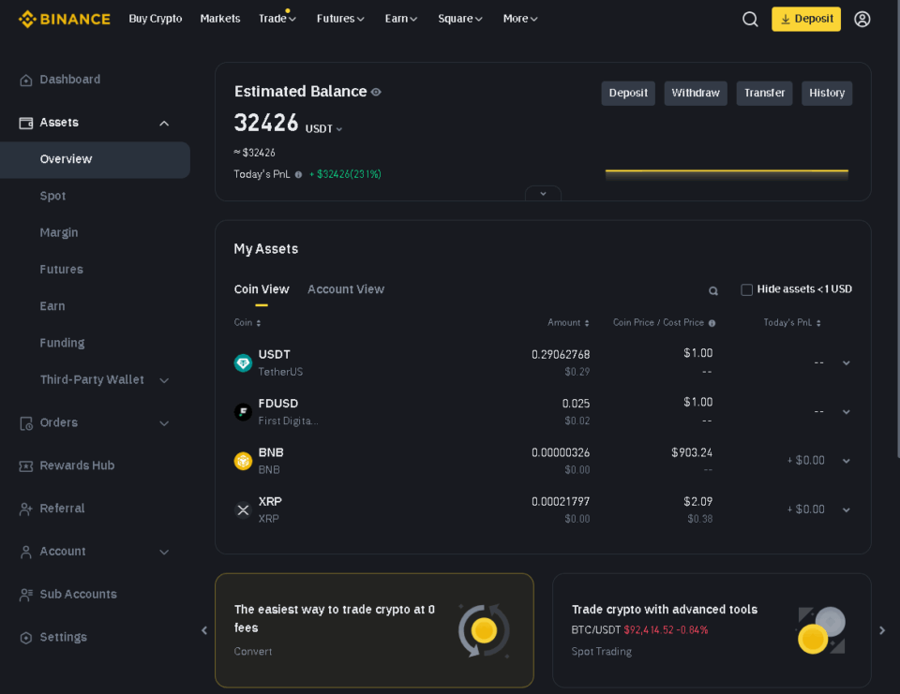Click the Binance logo
Viewport: 900px width, 694px height.
point(65,19)
